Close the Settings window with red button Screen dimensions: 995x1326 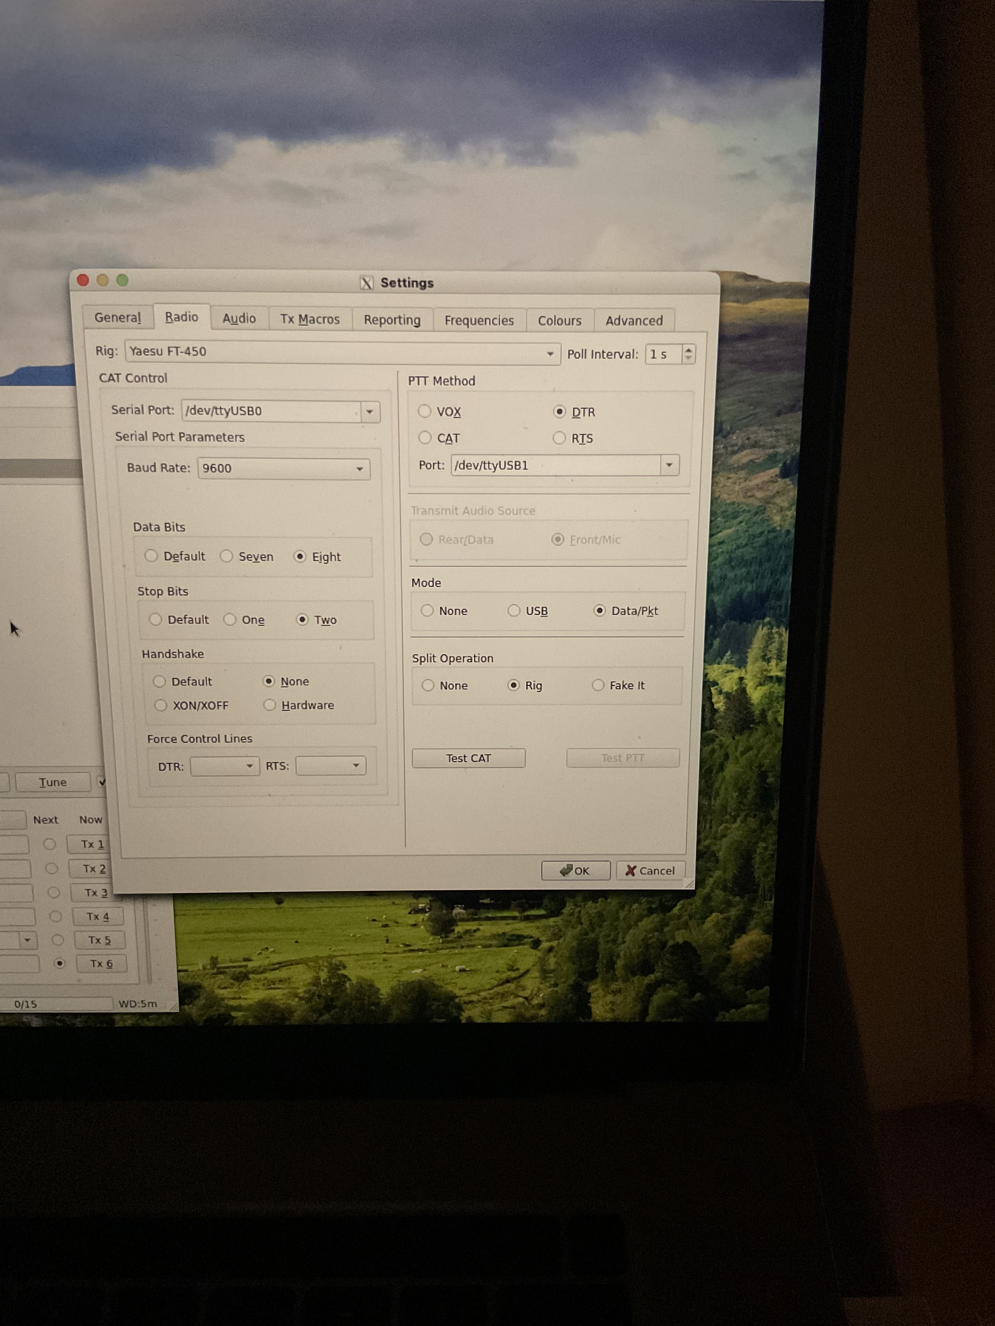click(83, 281)
